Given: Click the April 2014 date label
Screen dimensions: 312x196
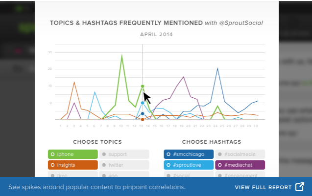Looking at the screenshot, I should [x=156, y=35].
